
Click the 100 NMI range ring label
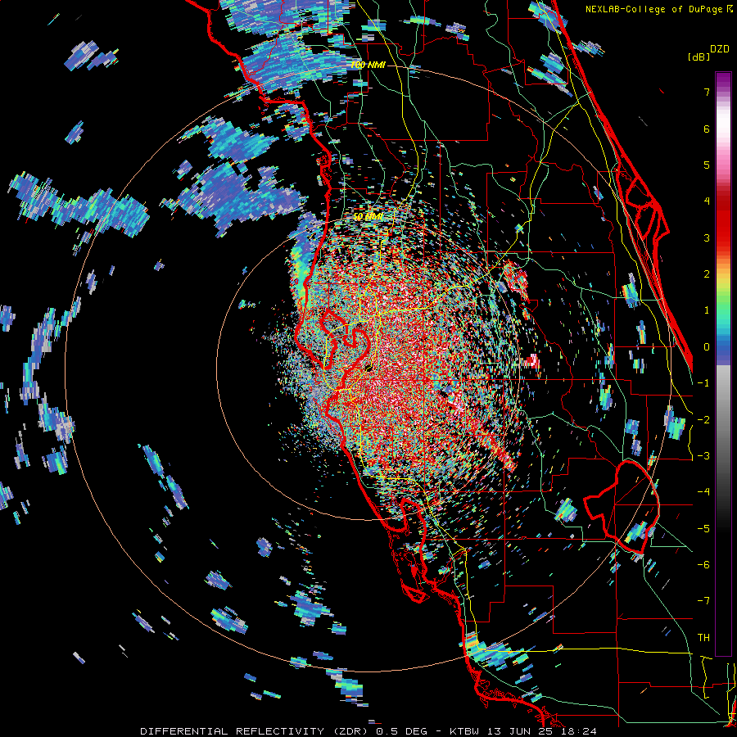pos(368,65)
